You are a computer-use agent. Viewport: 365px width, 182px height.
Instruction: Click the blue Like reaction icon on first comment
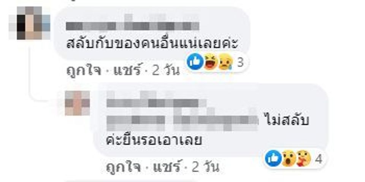195,62
